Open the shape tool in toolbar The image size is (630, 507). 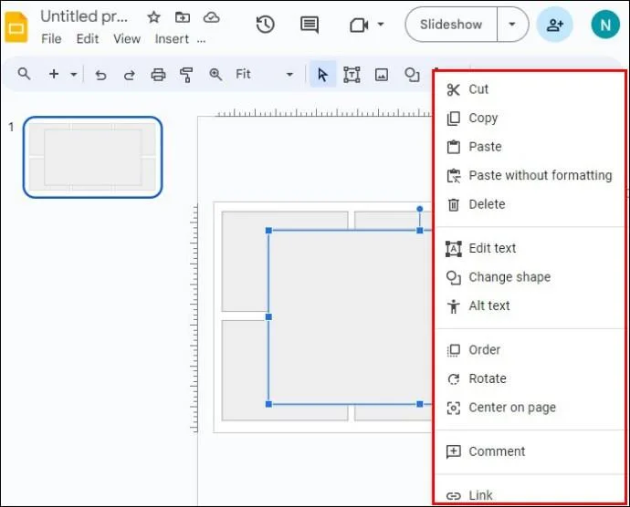tap(412, 75)
